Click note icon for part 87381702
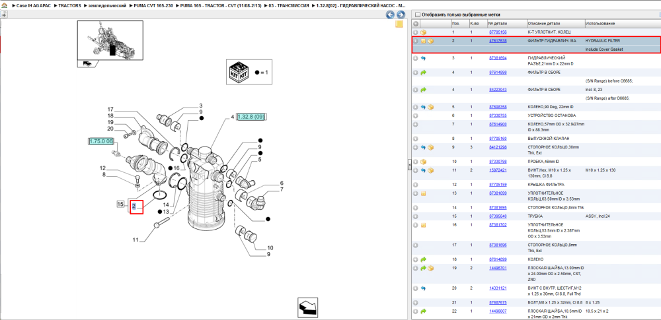 pos(423,225)
